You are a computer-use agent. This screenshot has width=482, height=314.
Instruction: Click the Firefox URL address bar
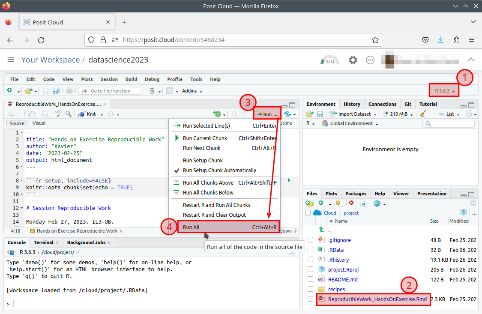(x=233, y=40)
